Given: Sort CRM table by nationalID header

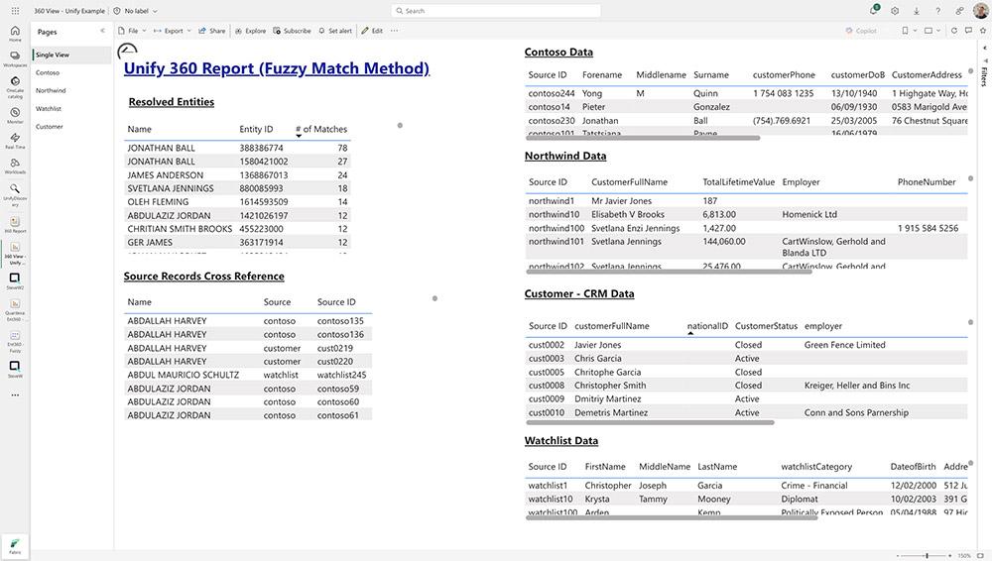Looking at the screenshot, I should [x=707, y=326].
